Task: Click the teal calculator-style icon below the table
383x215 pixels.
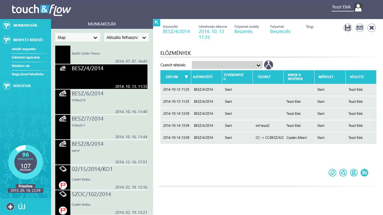Action: [364, 173]
